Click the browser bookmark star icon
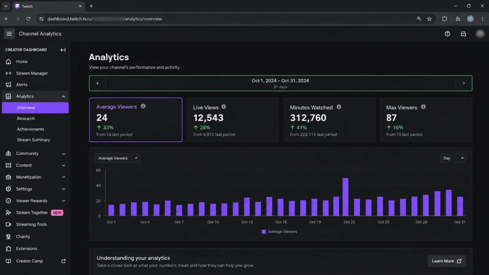 [429, 19]
